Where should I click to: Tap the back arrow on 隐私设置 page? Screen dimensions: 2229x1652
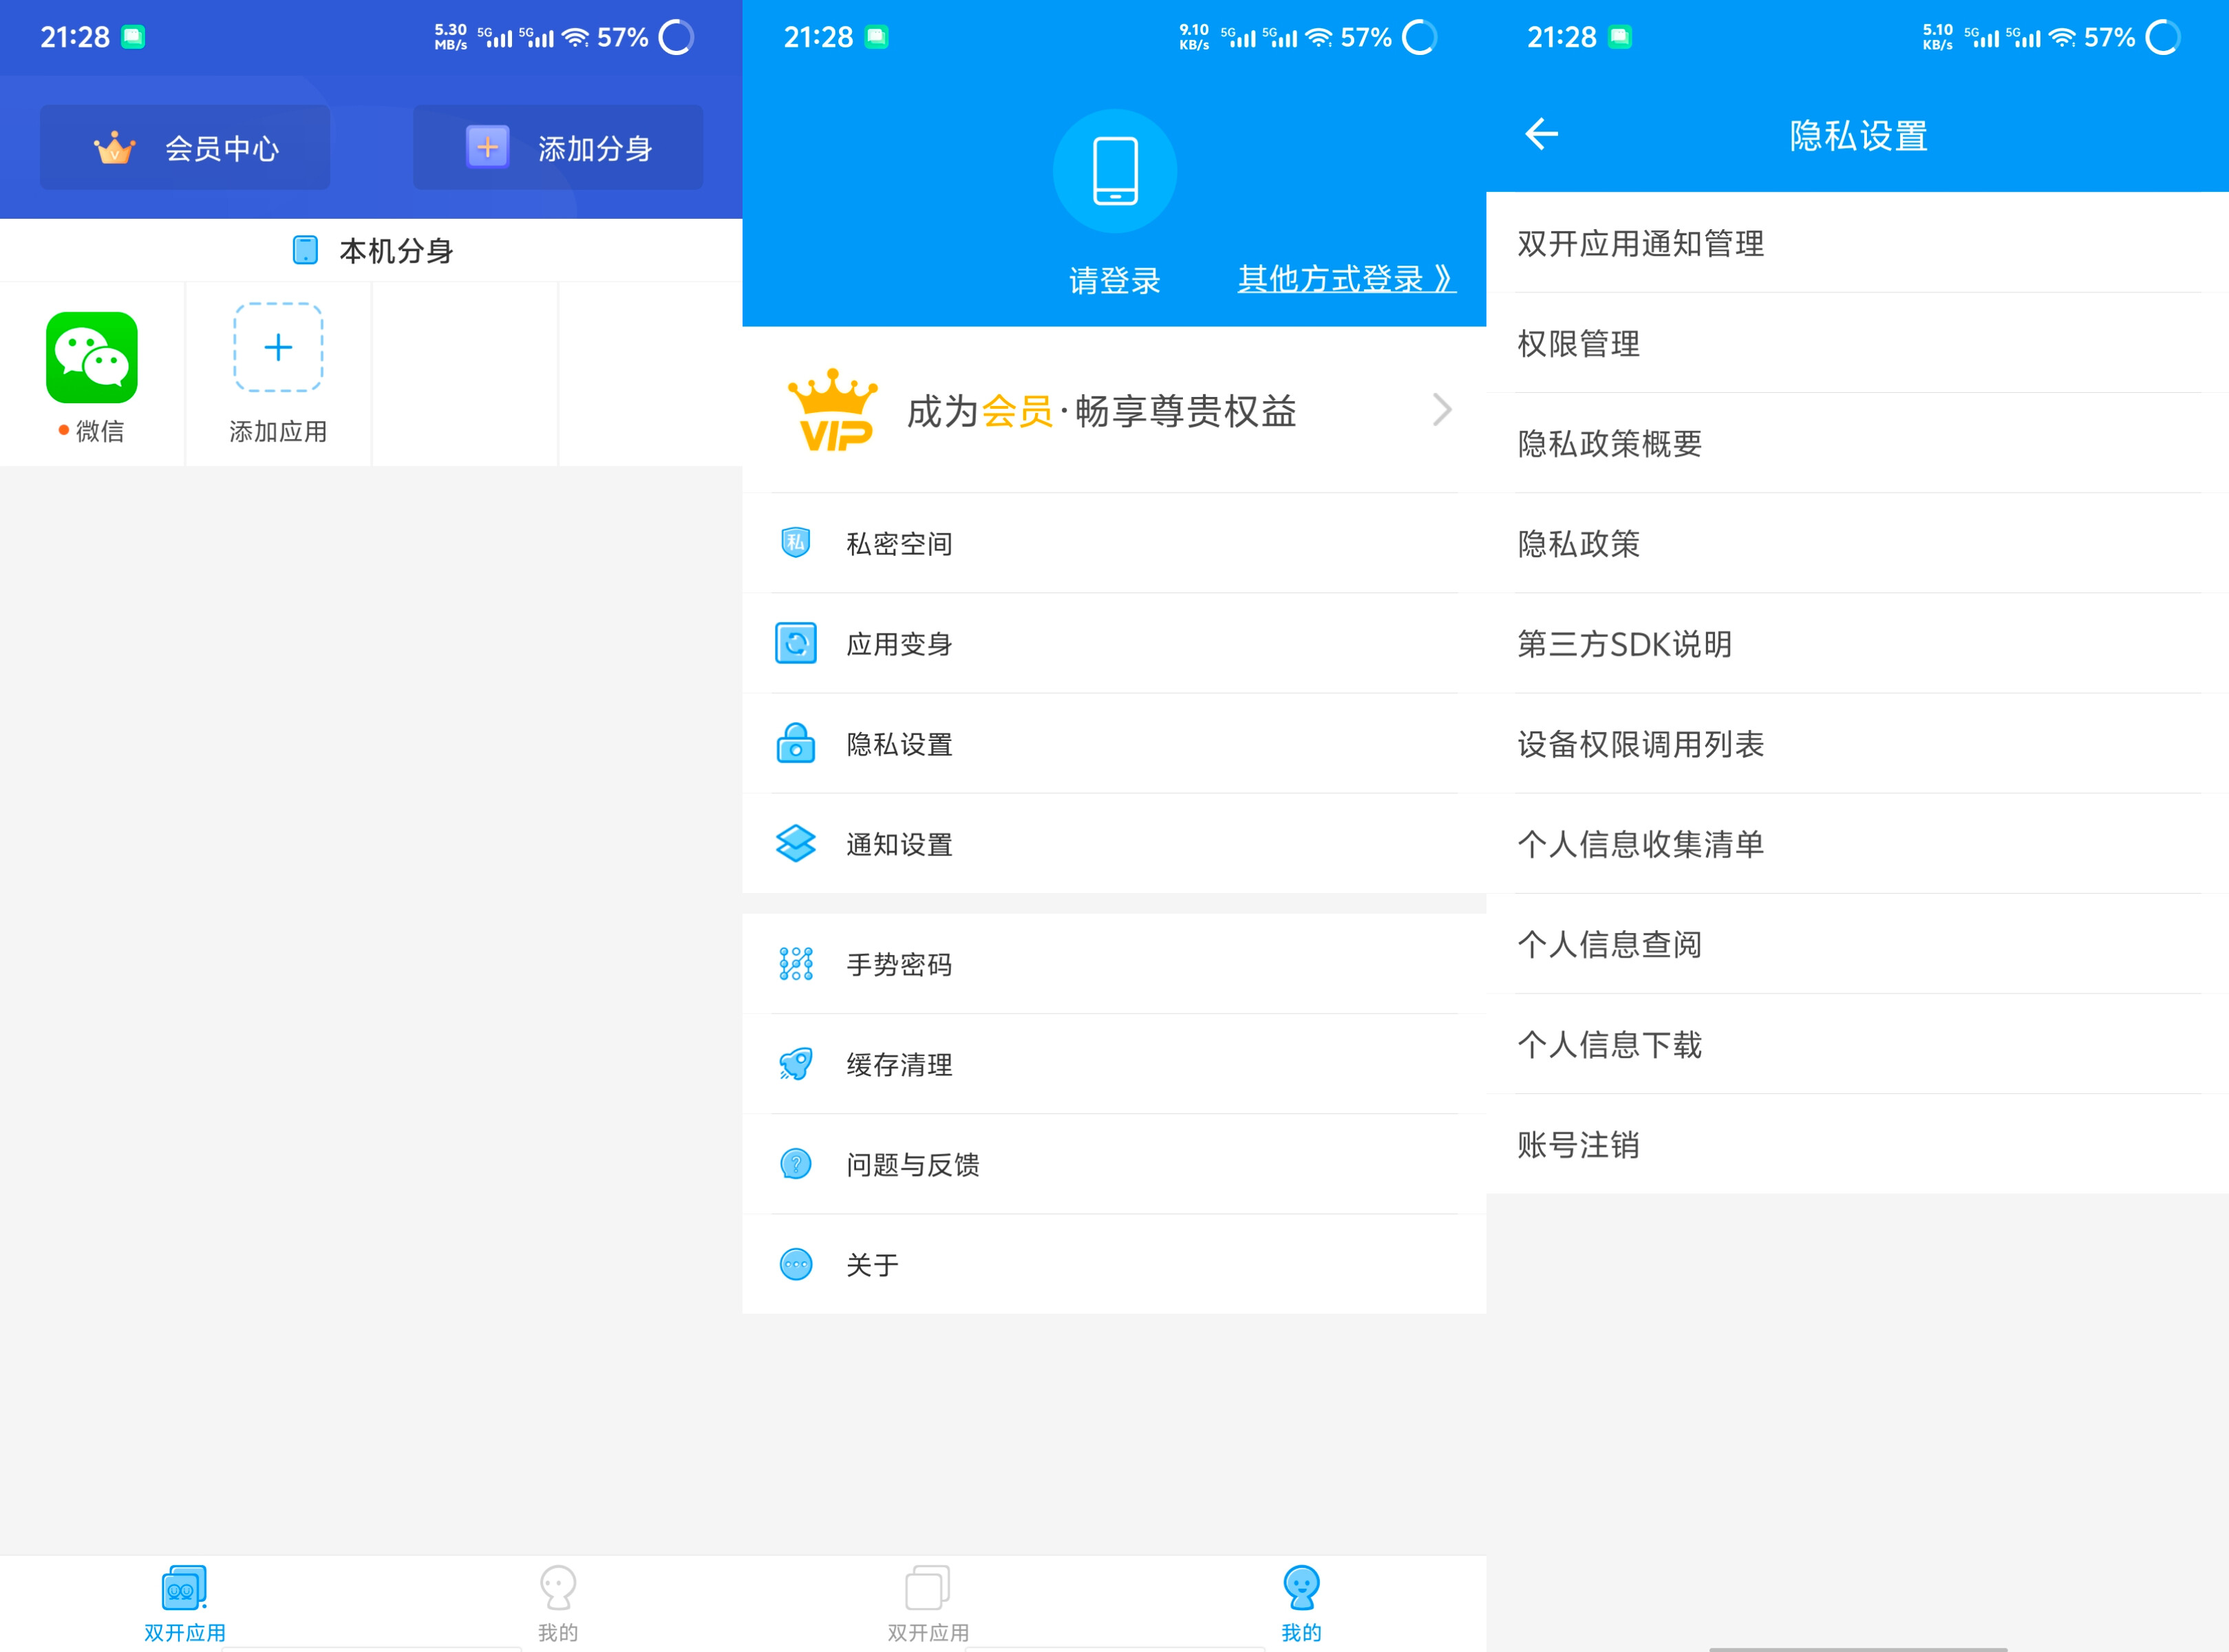click(x=1540, y=134)
